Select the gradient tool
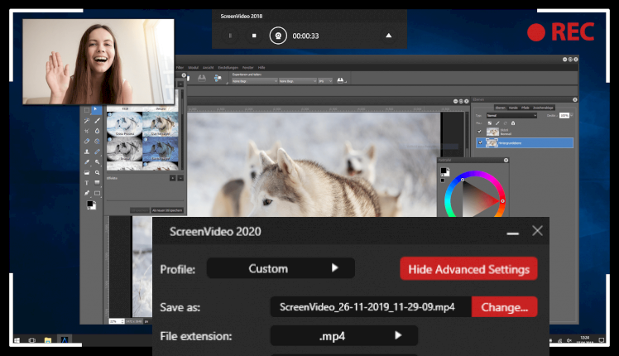 point(97,183)
